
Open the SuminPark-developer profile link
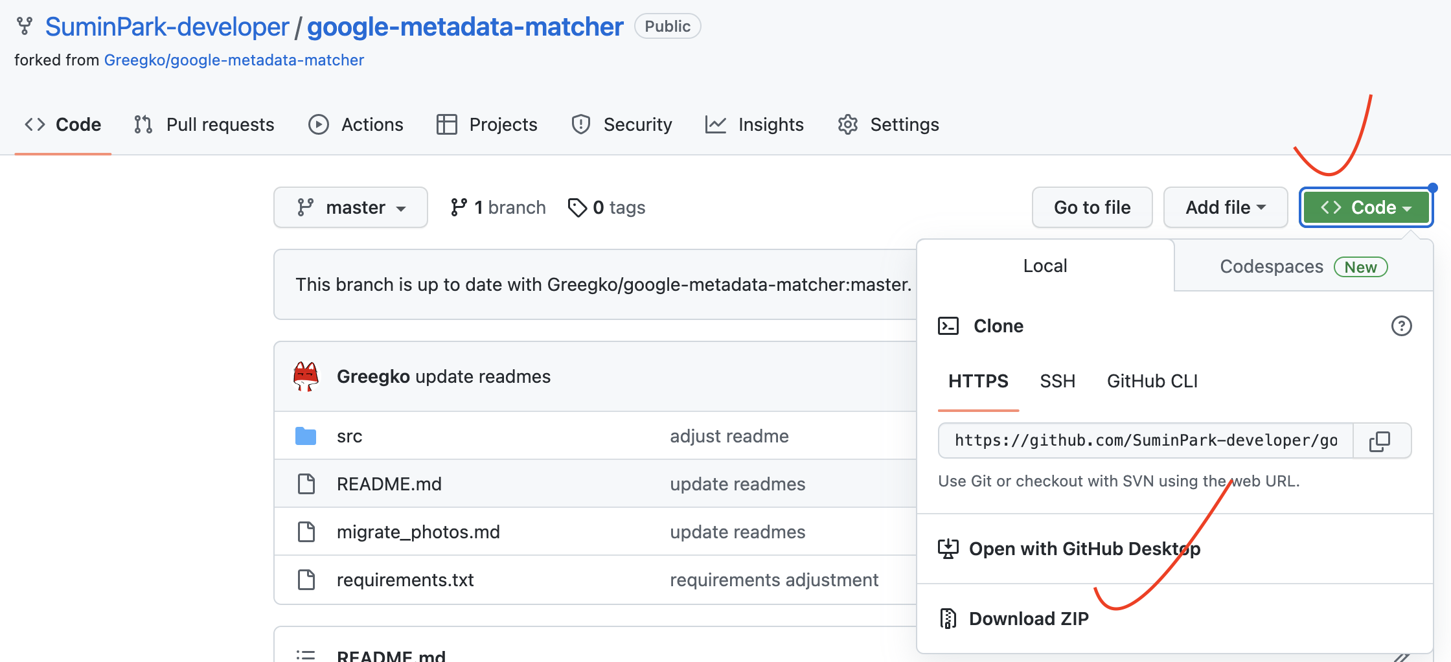[x=167, y=27]
